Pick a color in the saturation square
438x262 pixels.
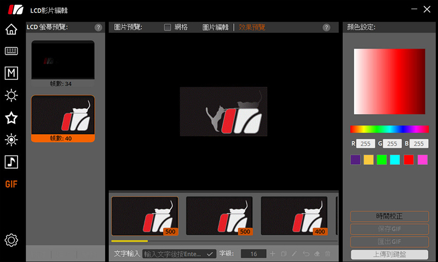(389, 81)
